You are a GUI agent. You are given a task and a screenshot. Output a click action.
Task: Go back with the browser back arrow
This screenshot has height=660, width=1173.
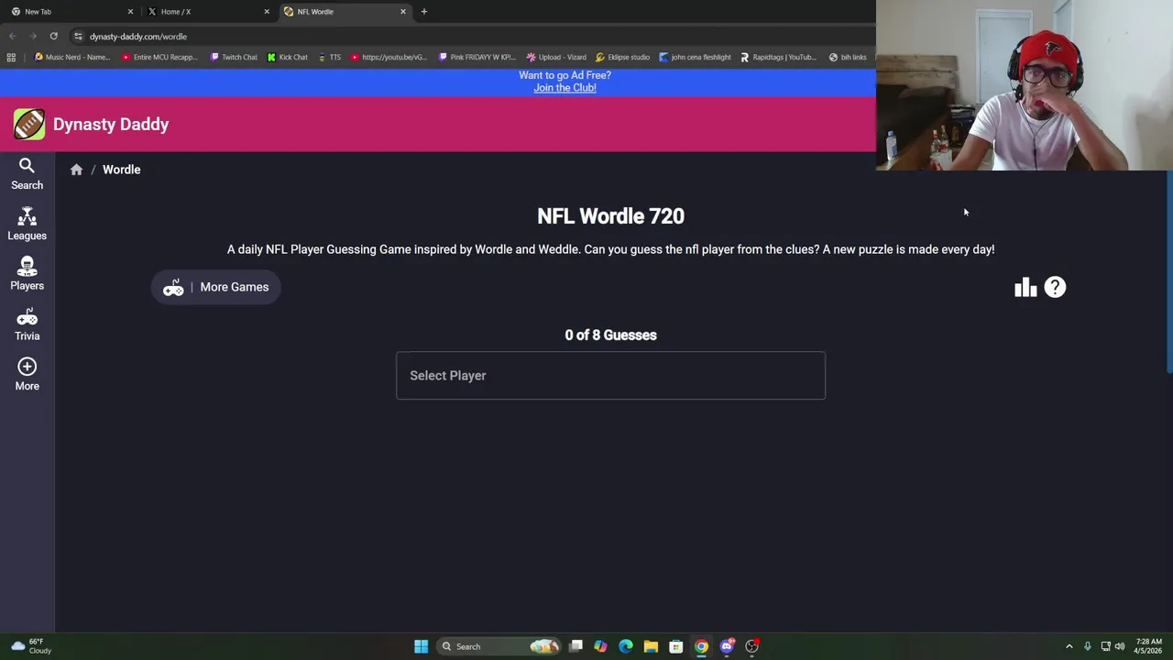point(13,36)
